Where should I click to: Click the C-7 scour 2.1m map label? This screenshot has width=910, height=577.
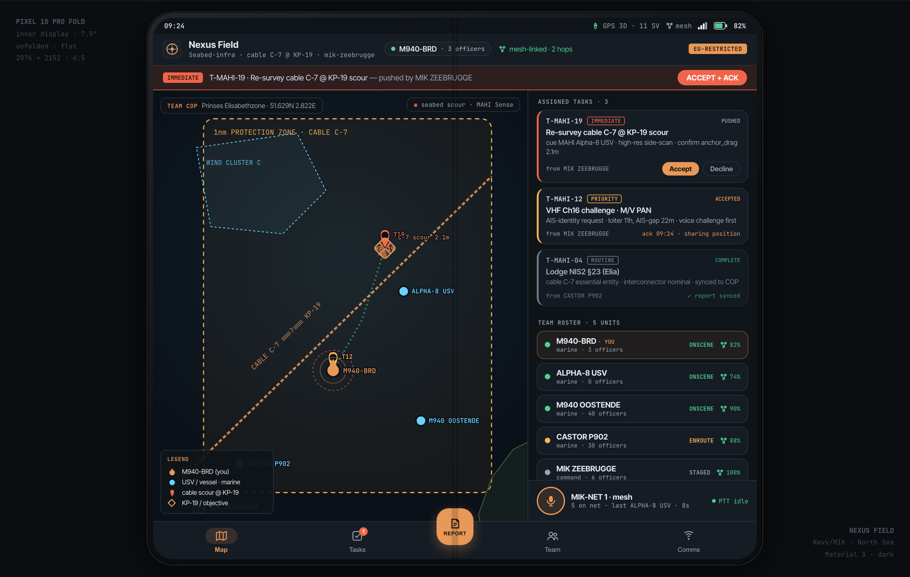tap(424, 237)
